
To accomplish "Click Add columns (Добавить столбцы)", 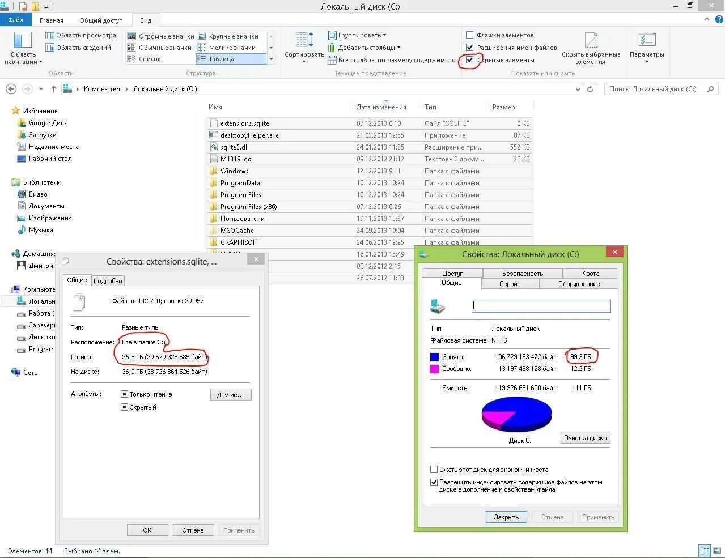I will tap(364, 48).
